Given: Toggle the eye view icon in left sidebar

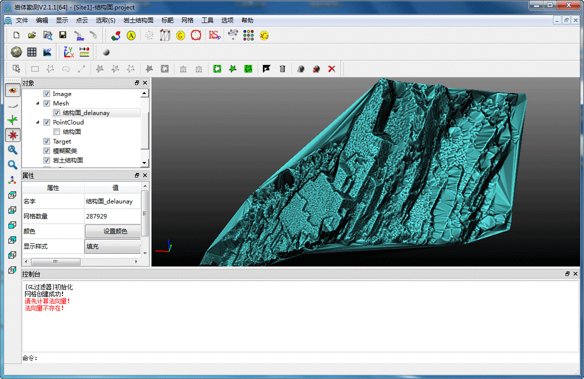Looking at the screenshot, I should 12,90.
